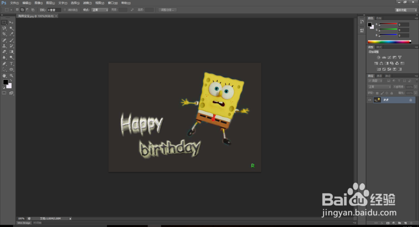Toggle Quick Mask mode
This screenshot has height=227, width=419.
[x=4, y=93]
